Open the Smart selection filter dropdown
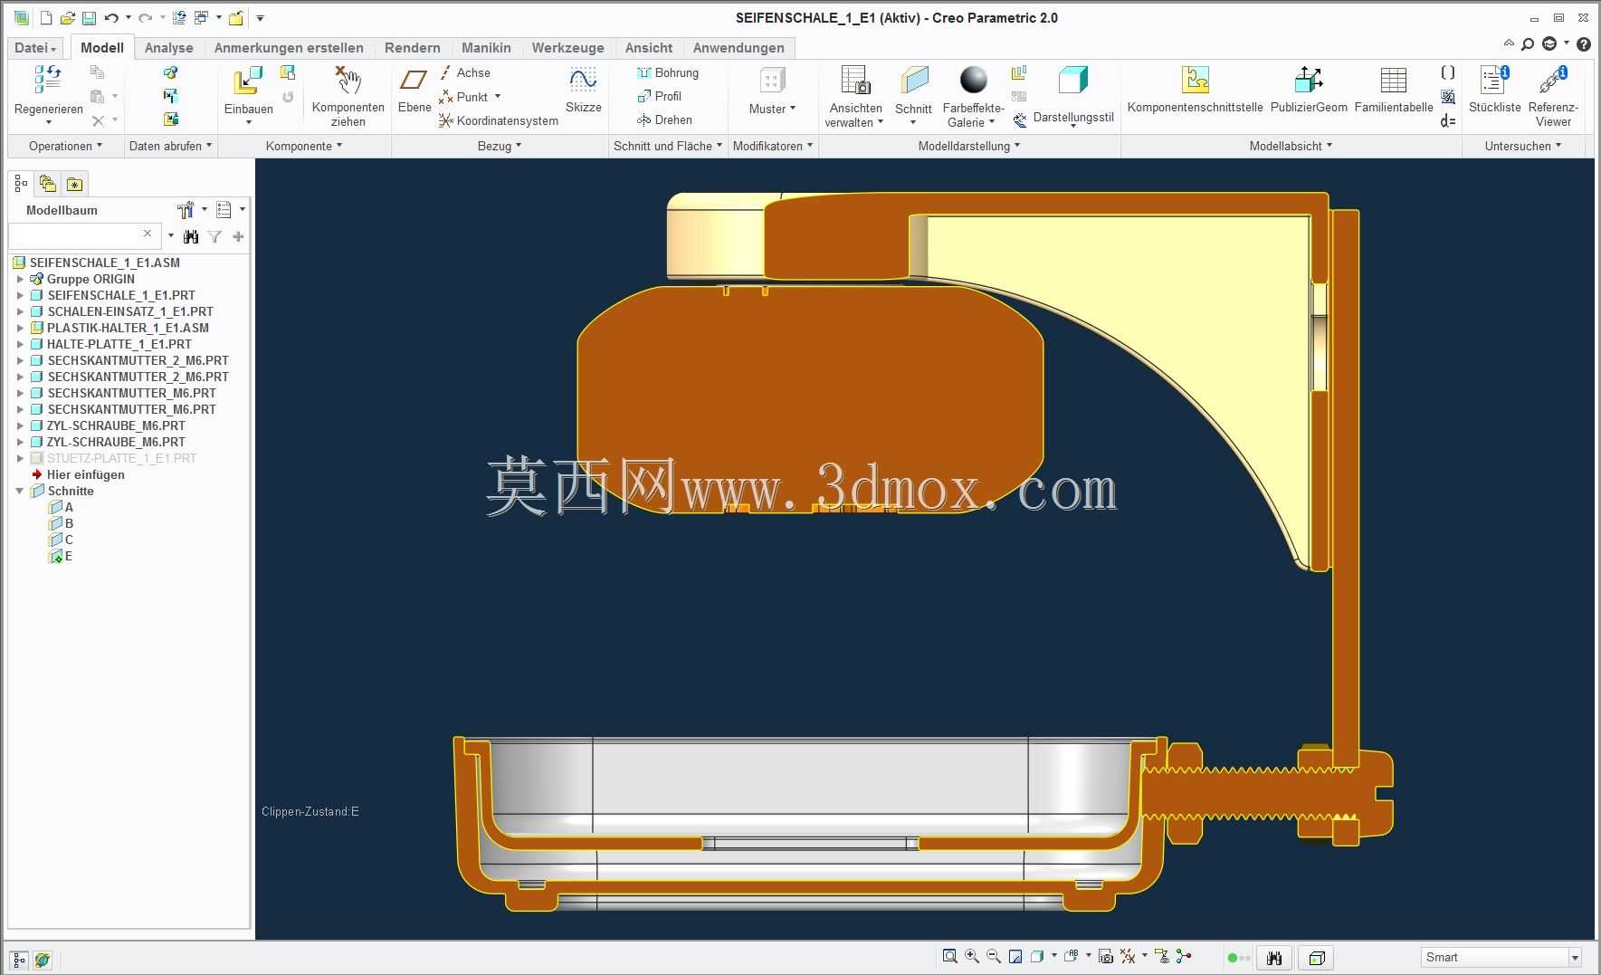The image size is (1601, 975). pos(1575,958)
